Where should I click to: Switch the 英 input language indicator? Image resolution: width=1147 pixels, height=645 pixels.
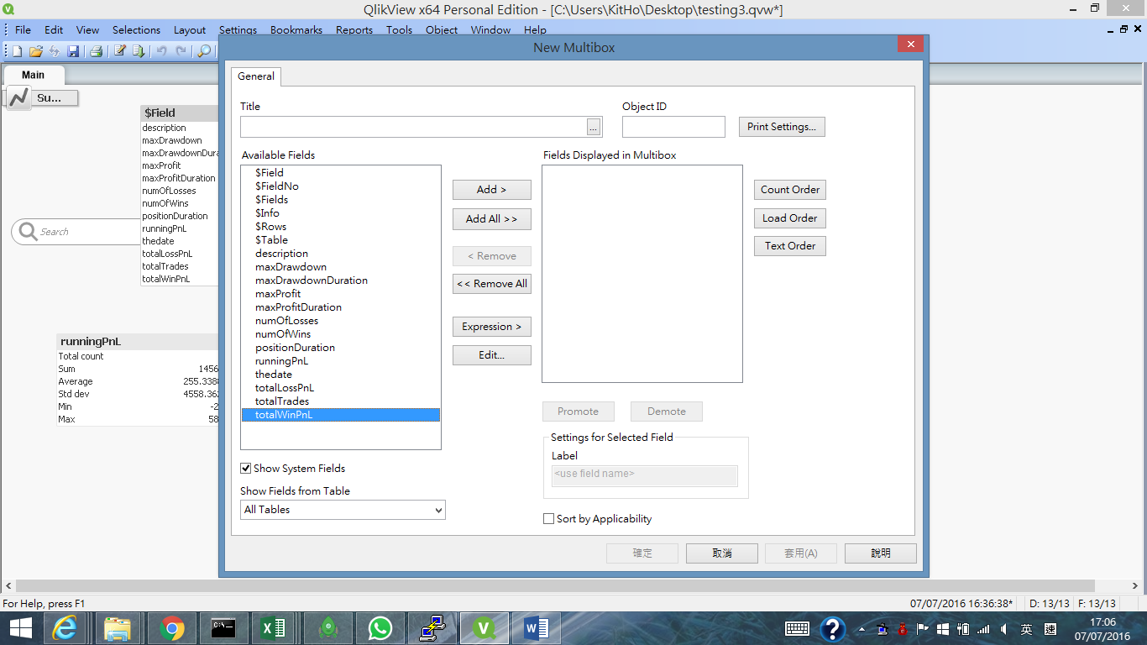pyautogui.click(x=1026, y=629)
